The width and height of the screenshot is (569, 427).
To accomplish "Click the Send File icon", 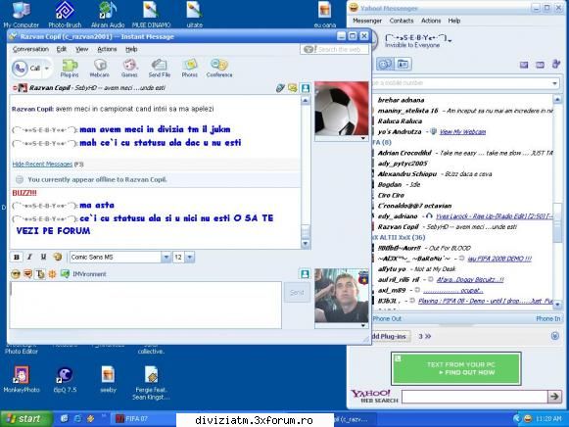I will pos(160,68).
